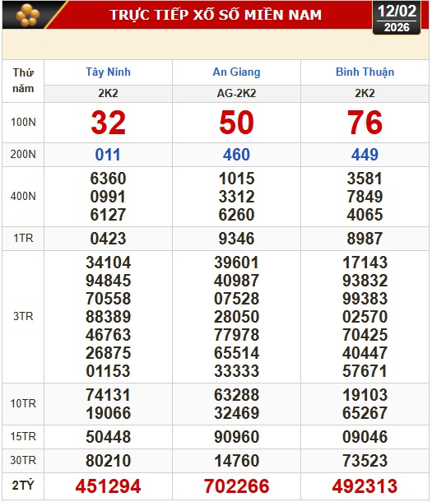
Task: Select 3TR number 07528
Action: pos(236,299)
